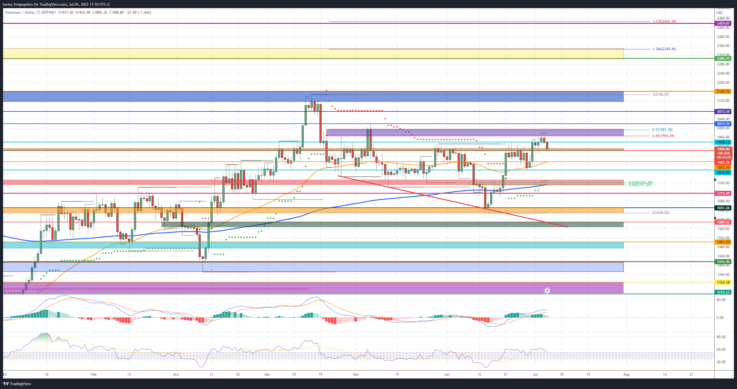Click the green 1416.50 price label
Image resolution: width=737 pixels, height=389 pixels.
[x=723, y=262]
